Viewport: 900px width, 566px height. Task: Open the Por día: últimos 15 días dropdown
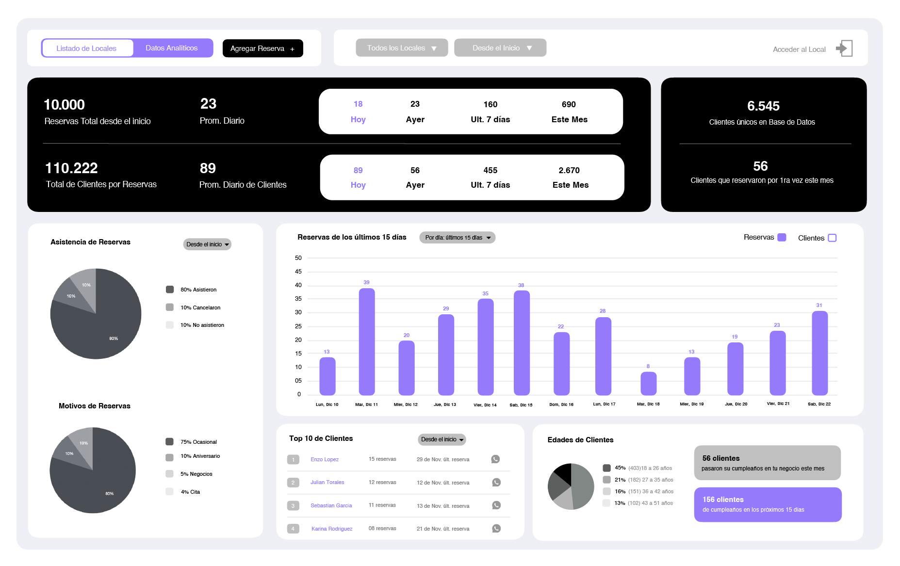[457, 238]
